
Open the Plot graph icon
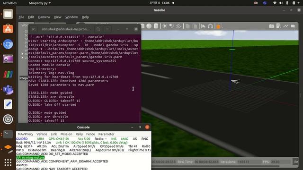(x=286, y=26)
